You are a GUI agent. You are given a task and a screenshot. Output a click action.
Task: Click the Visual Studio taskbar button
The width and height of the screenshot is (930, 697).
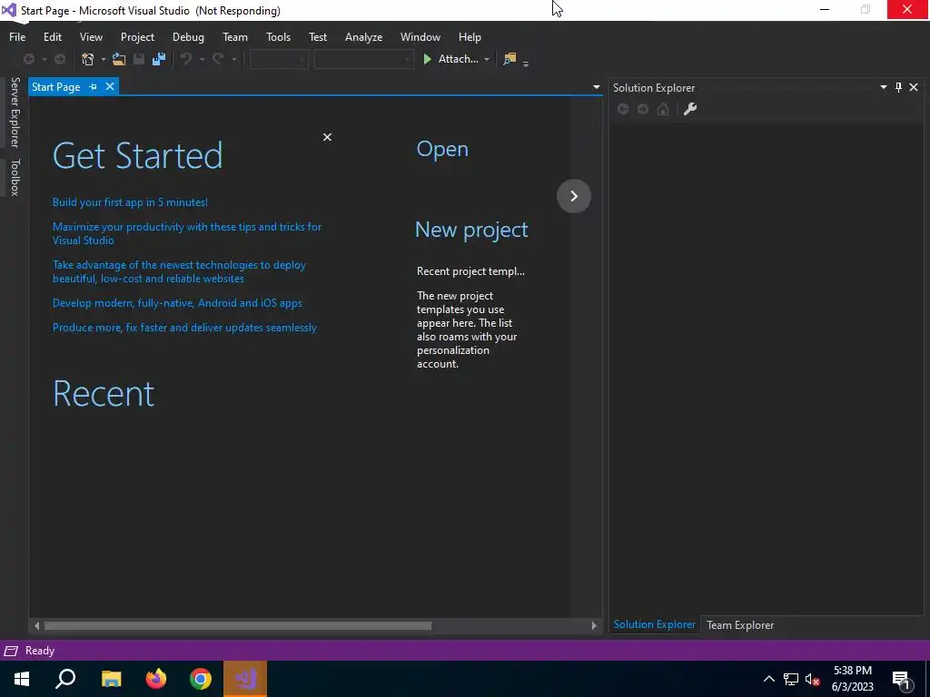(x=245, y=679)
